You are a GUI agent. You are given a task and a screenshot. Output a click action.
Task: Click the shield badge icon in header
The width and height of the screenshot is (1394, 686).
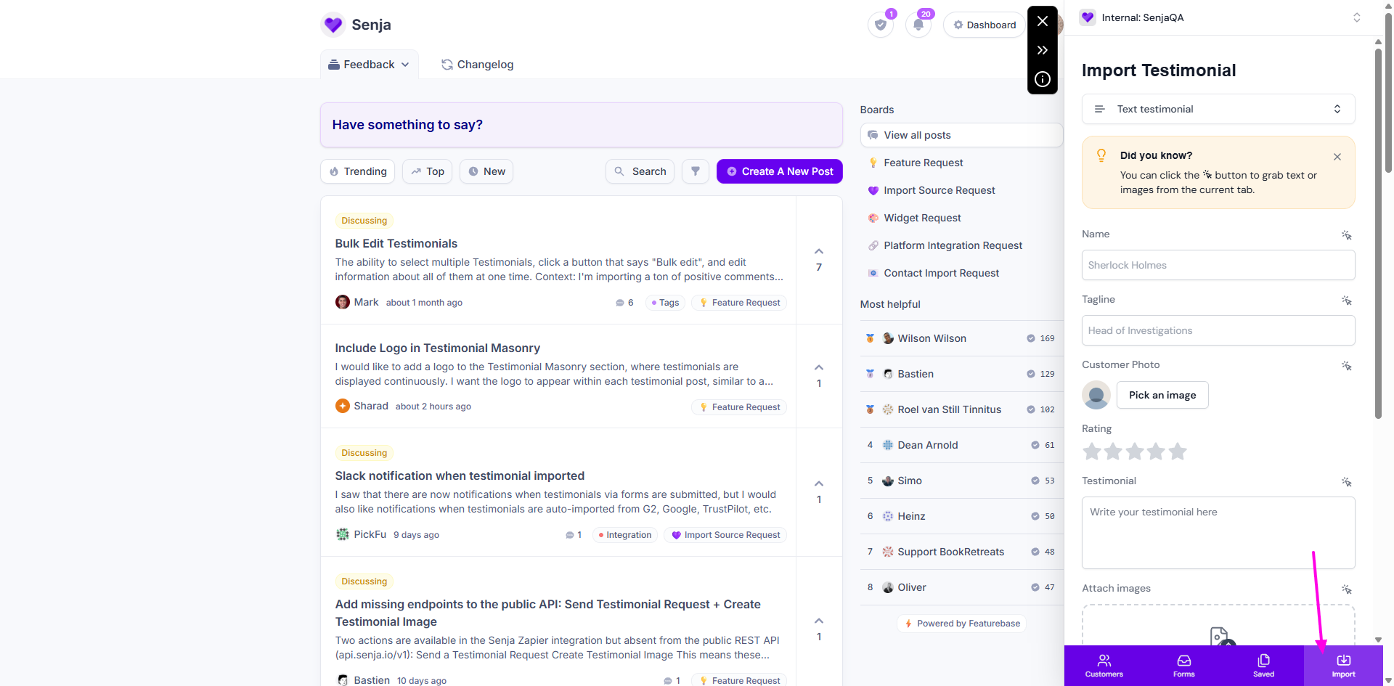tap(881, 25)
